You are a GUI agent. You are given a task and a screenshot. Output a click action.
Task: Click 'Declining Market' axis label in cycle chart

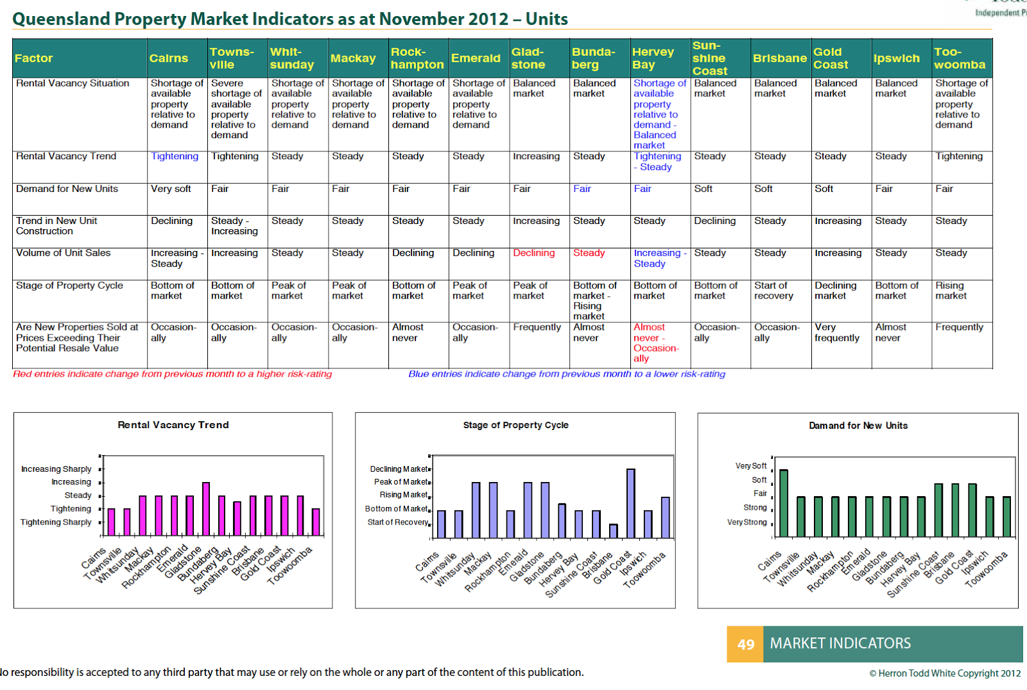coord(399,469)
